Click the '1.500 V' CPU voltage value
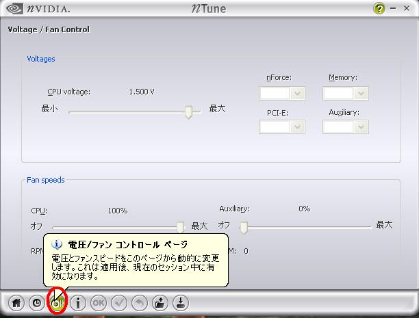 coord(142,92)
